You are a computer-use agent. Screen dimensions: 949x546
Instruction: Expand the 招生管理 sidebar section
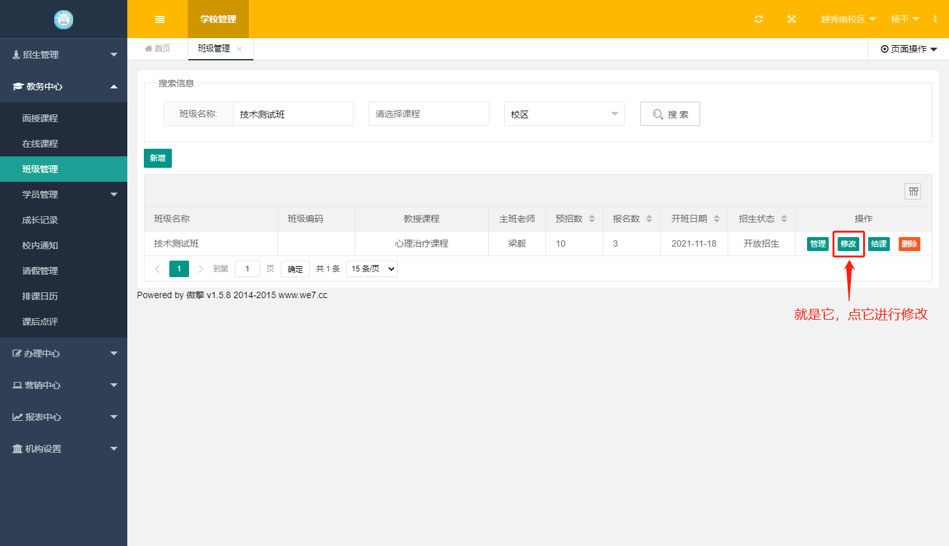tap(64, 55)
